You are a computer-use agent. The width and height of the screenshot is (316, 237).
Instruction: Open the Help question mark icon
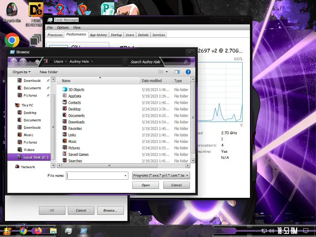pos(188,72)
